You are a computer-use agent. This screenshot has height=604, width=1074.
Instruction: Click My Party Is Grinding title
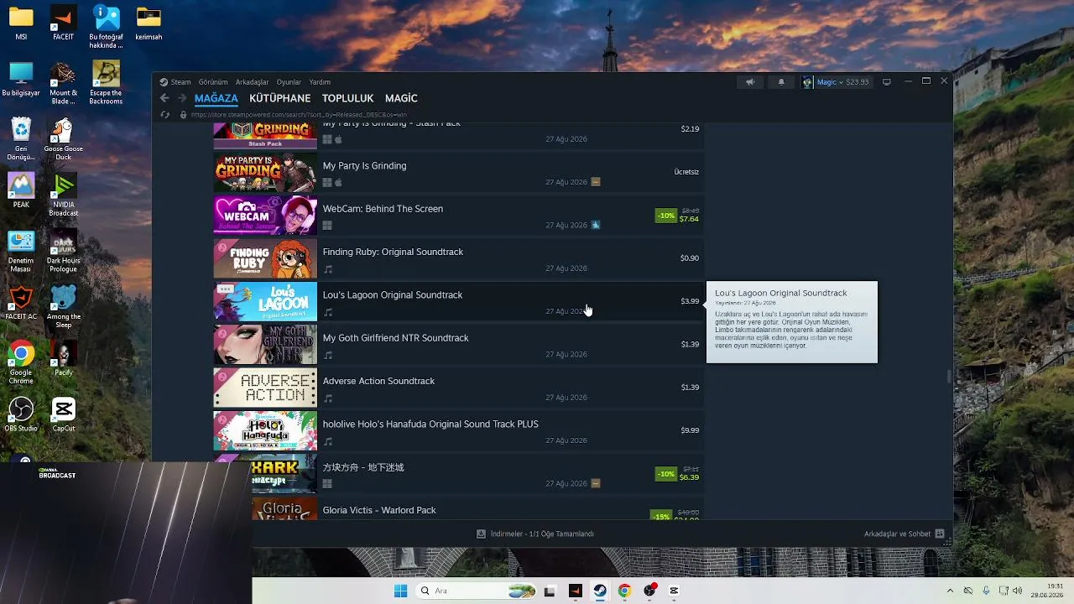click(364, 166)
